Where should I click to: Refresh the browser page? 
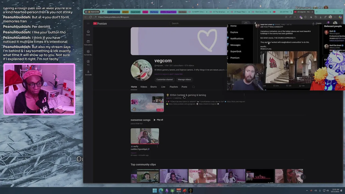(x=90, y=17)
